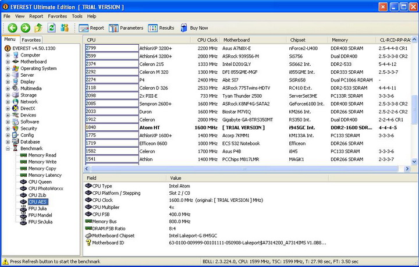Open the Favorites menu in menu bar
419x267 pixels.
click(58, 16)
